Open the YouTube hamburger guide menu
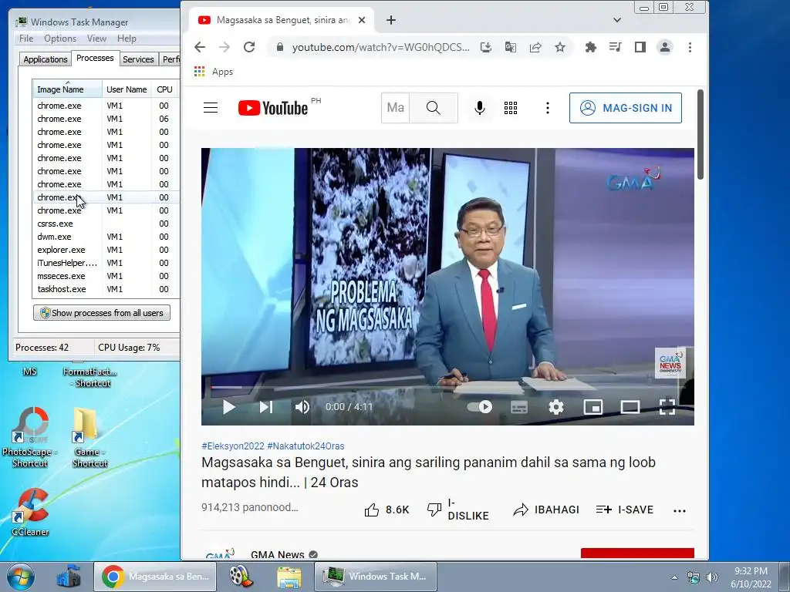This screenshot has height=592, width=790. tap(211, 108)
